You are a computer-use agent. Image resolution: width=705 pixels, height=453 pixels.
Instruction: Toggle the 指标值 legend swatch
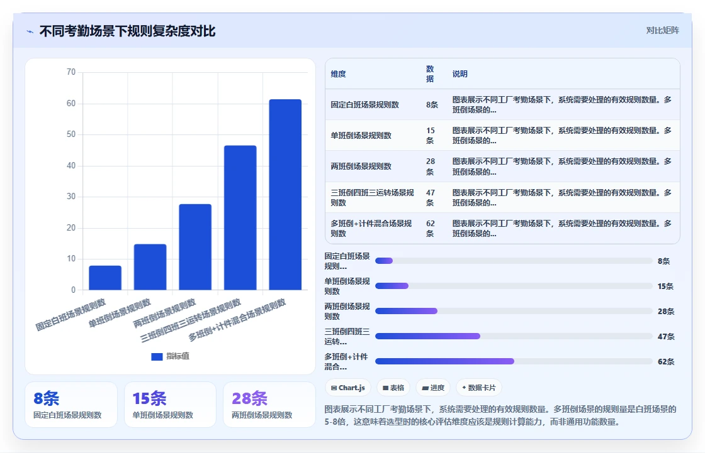[x=157, y=356]
